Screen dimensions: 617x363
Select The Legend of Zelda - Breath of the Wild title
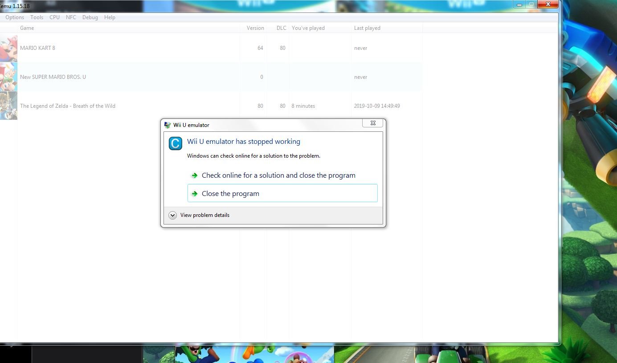pos(68,106)
